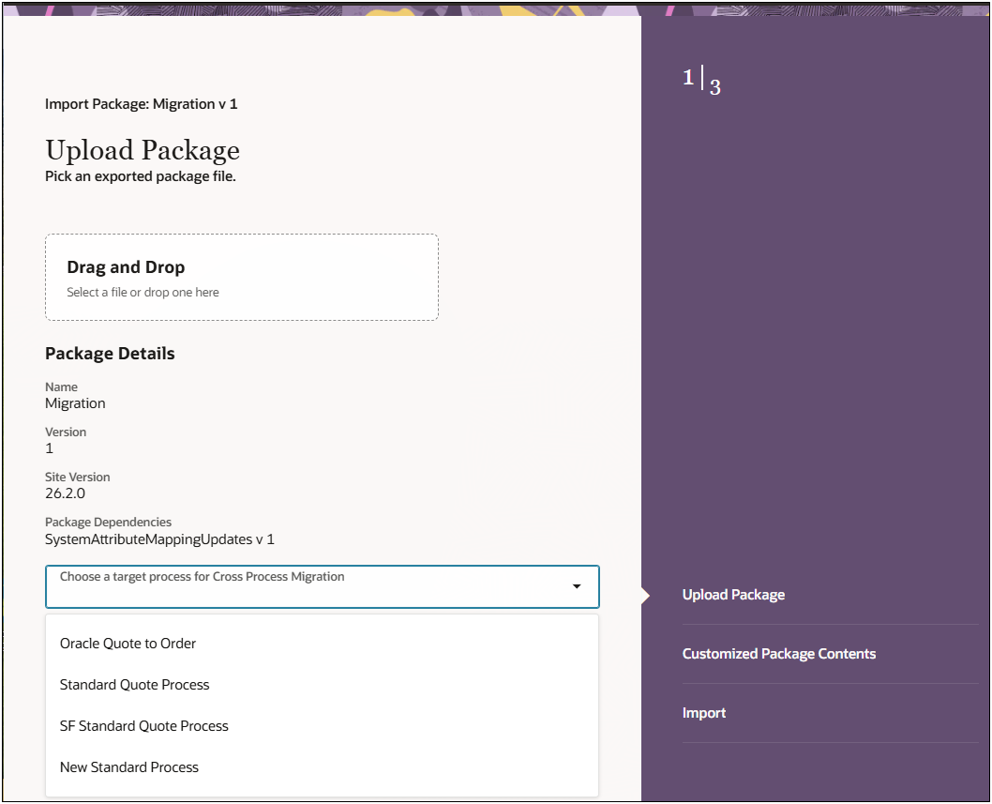Click 'Pick an exported package file' text
Viewport: 992px width, 804px height.
(x=141, y=176)
